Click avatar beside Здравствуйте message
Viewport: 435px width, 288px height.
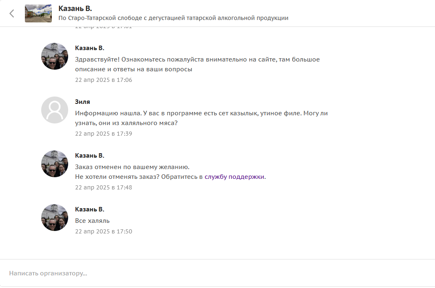[55, 56]
